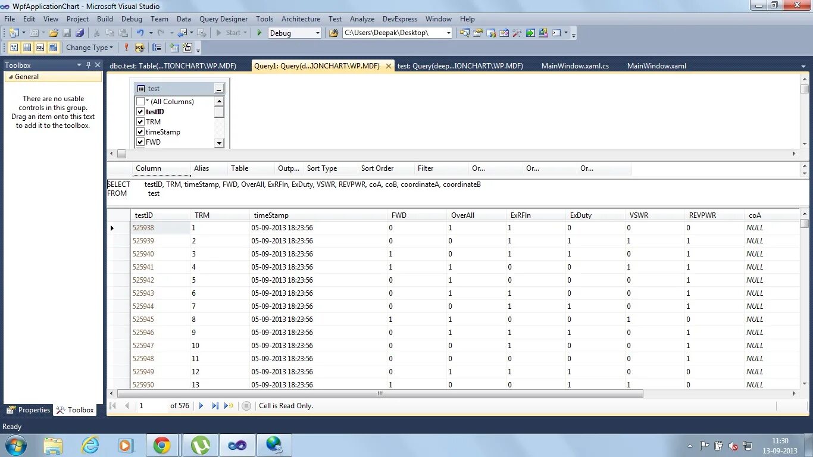This screenshot has height=457, width=813.
Task: Open uTorrent from taskbar
Action: [199, 445]
